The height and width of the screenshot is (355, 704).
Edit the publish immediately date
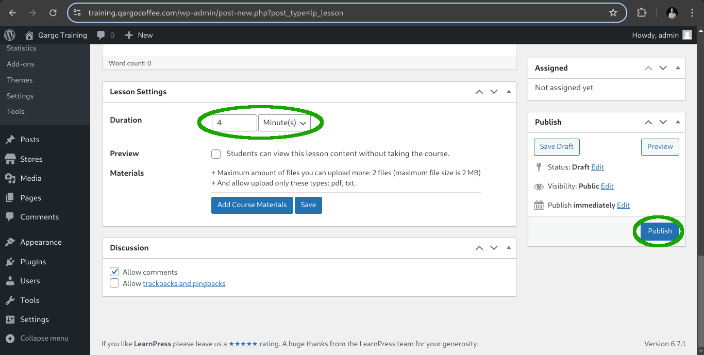(623, 205)
